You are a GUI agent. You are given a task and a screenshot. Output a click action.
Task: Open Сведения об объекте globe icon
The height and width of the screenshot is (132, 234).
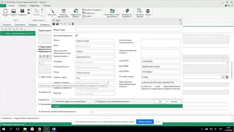click(x=76, y=11)
